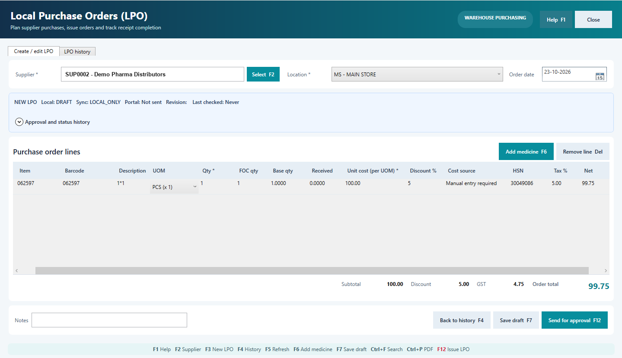The height and width of the screenshot is (358, 622).
Task: Click the Barcode column header
Action: click(x=74, y=171)
